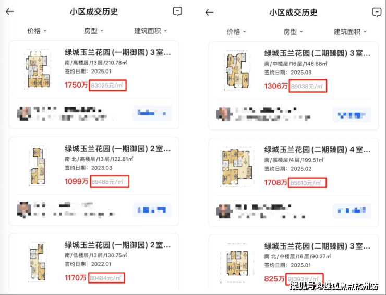Click blue contact button under 1750万 listing
The image size is (386, 295).
[x=152, y=113]
